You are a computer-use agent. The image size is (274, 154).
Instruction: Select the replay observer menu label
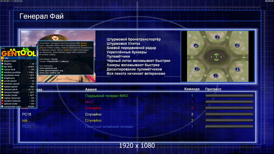[x=12, y=98]
